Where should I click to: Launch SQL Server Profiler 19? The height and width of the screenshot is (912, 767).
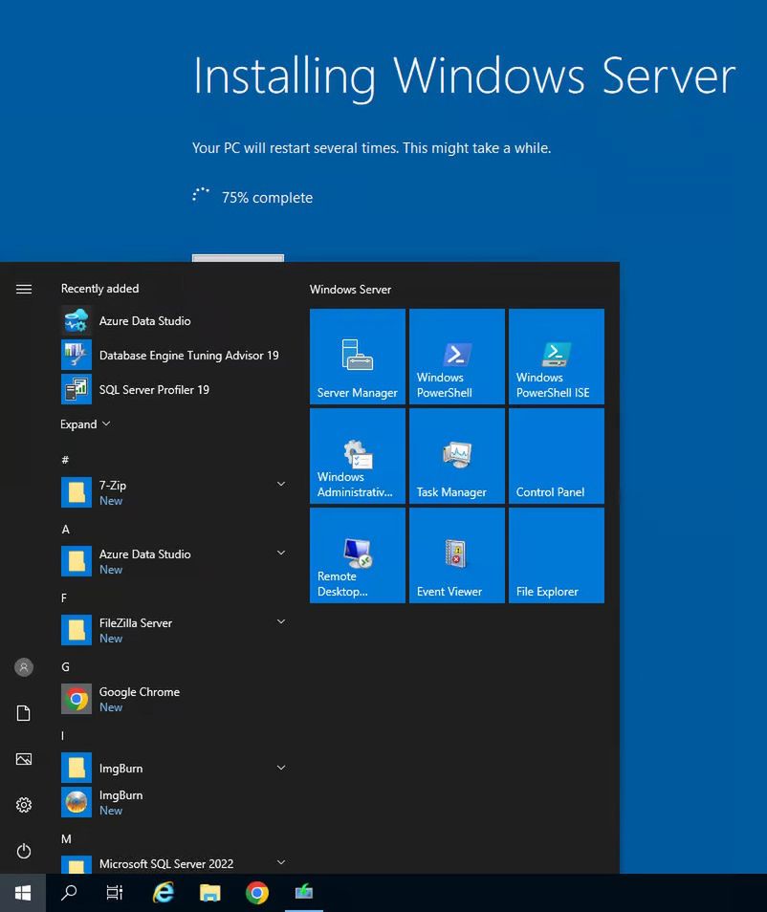(x=175, y=390)
